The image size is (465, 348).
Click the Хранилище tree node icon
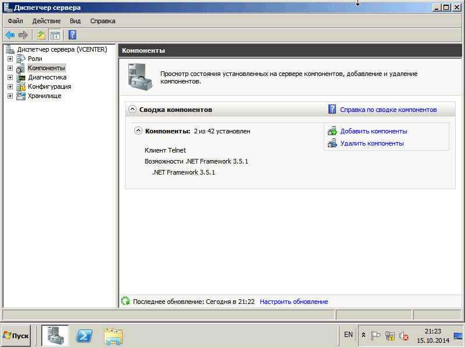(21, 96)
